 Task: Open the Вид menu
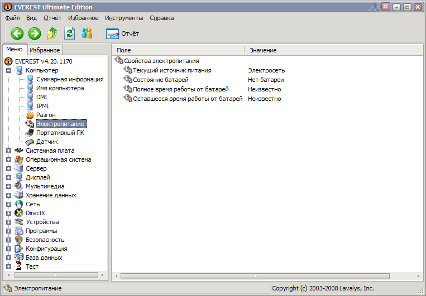pyautogui.click(x=31, y=18)
